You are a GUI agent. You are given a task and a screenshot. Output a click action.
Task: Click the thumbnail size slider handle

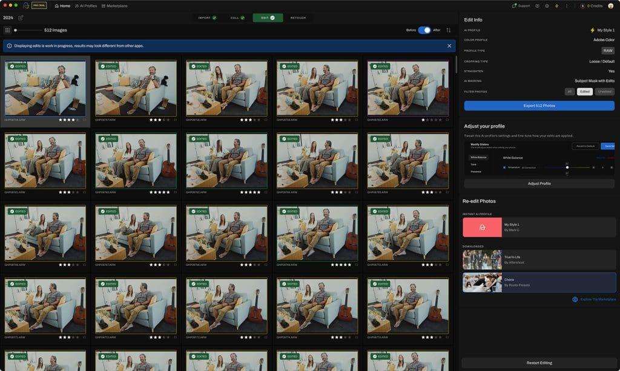click(15, 30)
